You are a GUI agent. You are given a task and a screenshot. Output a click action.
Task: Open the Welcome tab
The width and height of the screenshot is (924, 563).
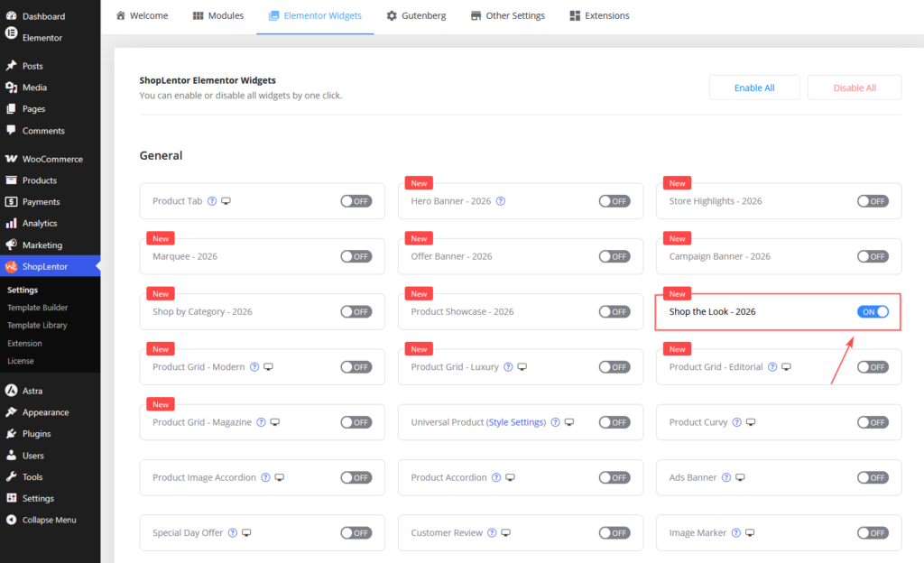(x=142, y=16)
